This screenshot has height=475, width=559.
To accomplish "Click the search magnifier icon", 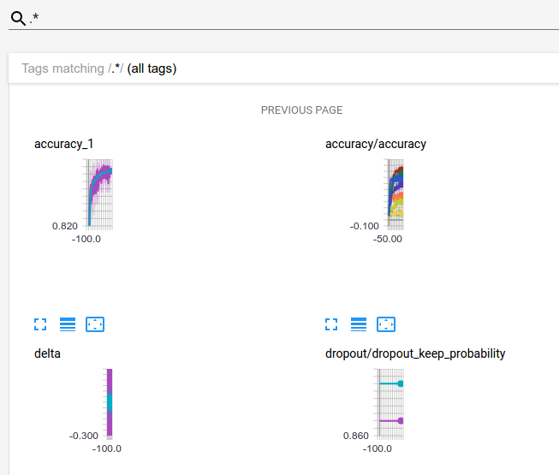I will [x=18, y=18].
